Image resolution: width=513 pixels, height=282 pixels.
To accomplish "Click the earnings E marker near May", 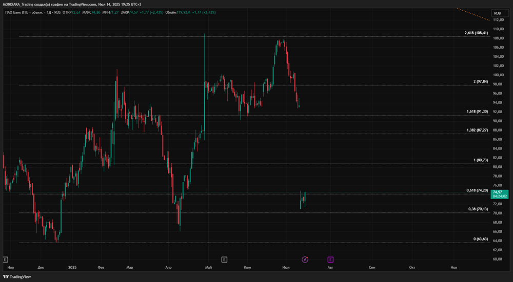I will [x=224, y=259].
